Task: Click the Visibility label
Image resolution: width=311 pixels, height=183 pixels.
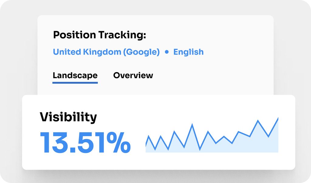Action: point(68,117)
